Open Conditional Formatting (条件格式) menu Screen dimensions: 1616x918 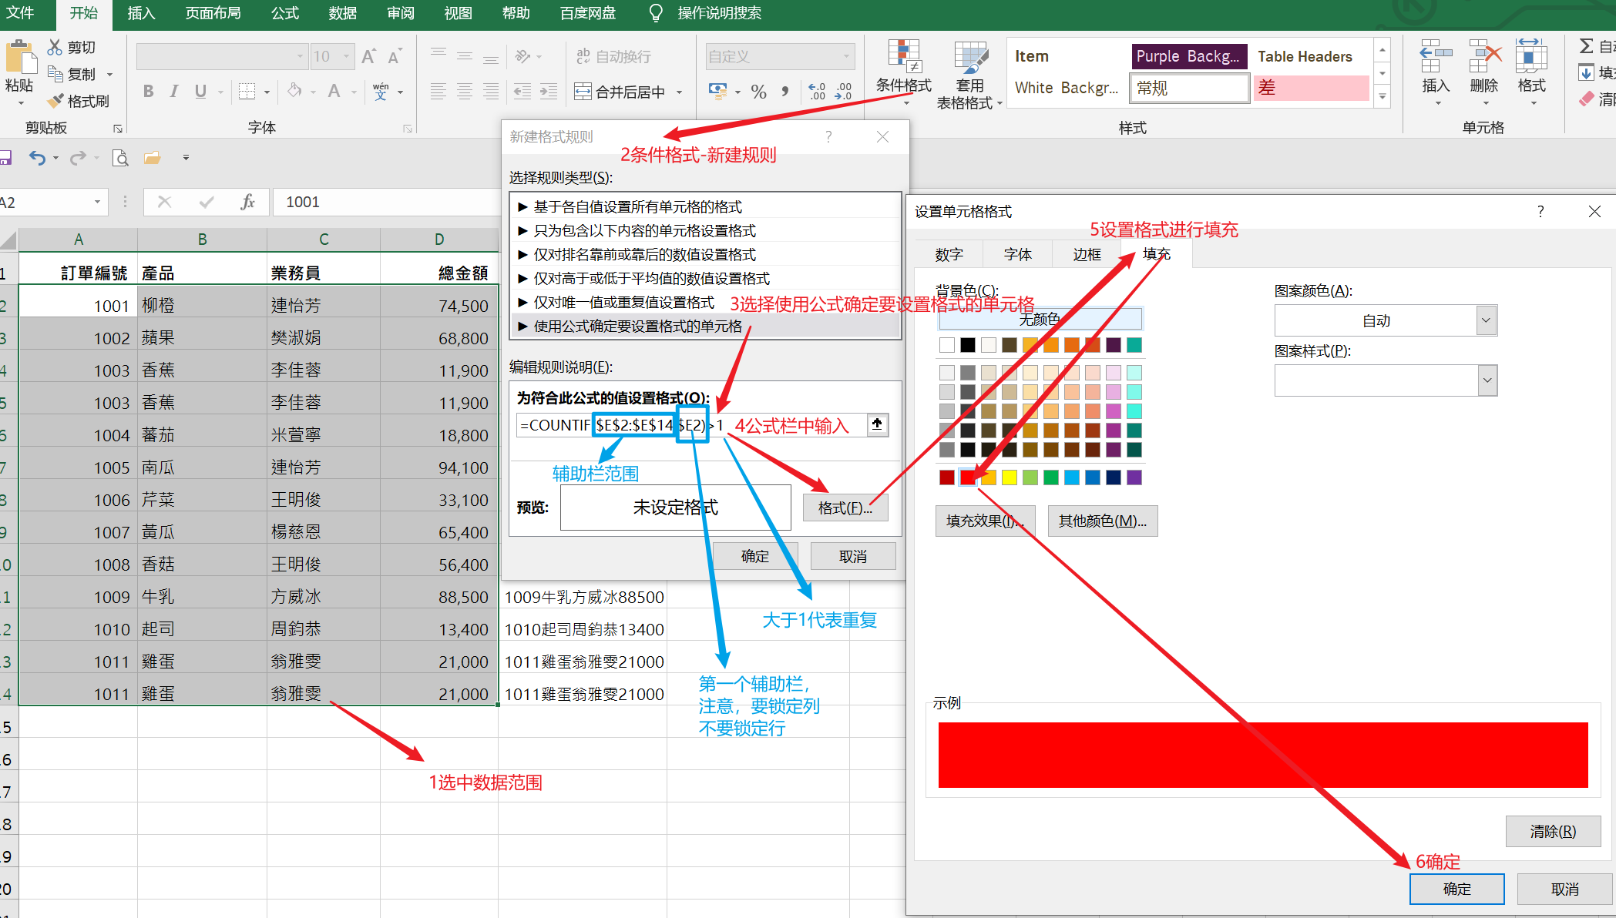(904, 72)
